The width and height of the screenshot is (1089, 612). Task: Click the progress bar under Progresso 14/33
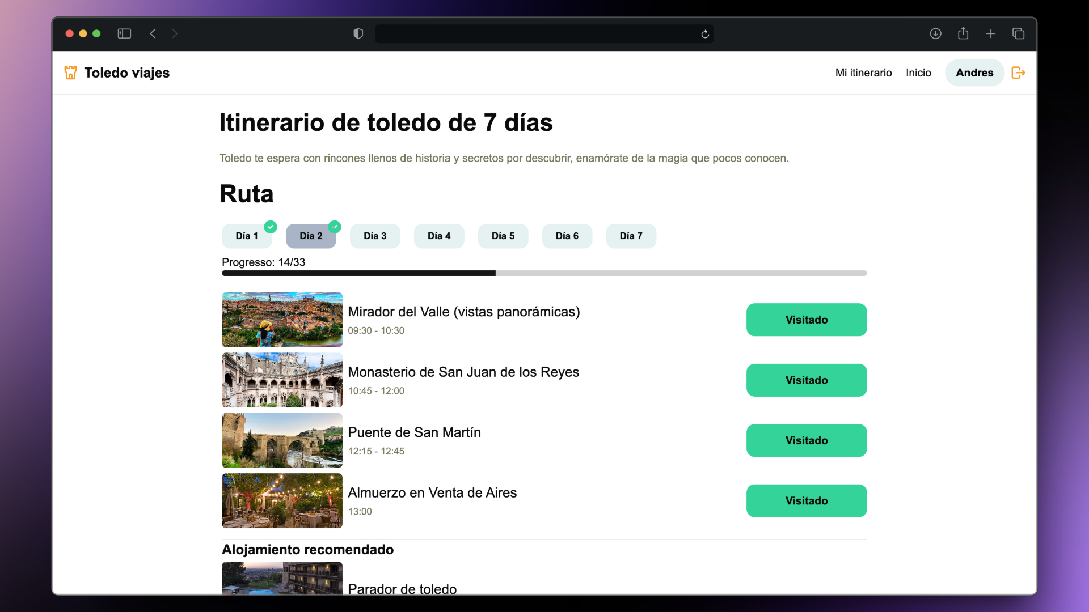coord(544,273)
